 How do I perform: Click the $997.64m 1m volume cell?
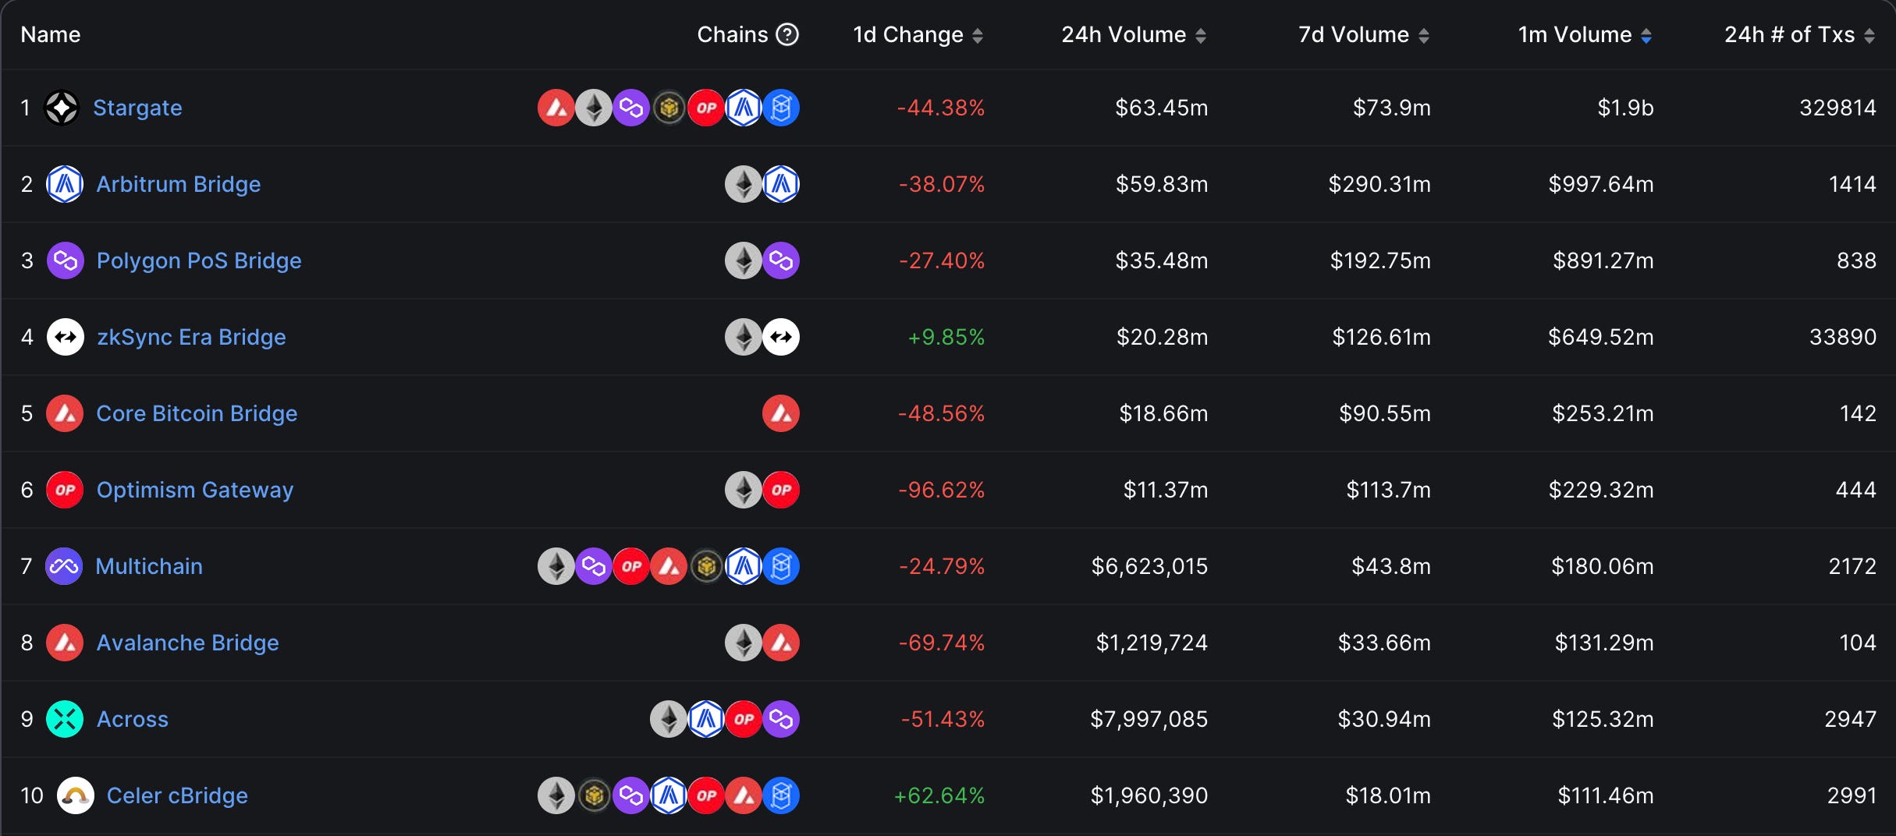pyautogui.click(x=1601, y=184)
